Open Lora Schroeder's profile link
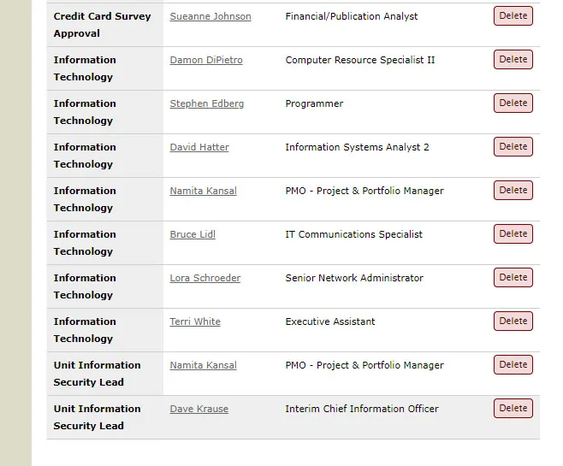 coord(205,278)
